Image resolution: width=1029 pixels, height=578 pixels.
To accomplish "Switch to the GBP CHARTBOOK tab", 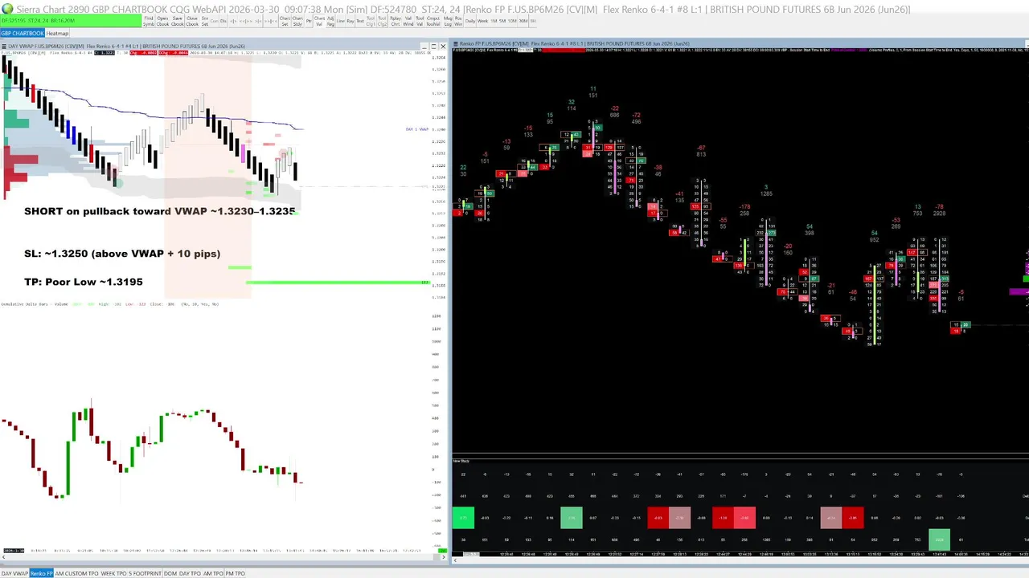I will pyautogui.click(x=23, y=34).
